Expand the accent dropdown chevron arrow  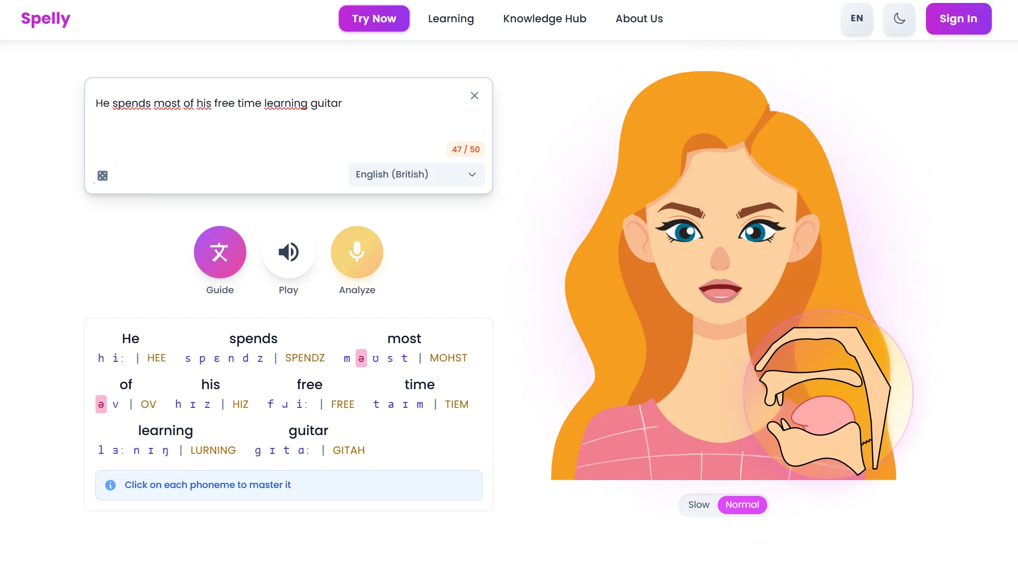click(x=472, y=175)
